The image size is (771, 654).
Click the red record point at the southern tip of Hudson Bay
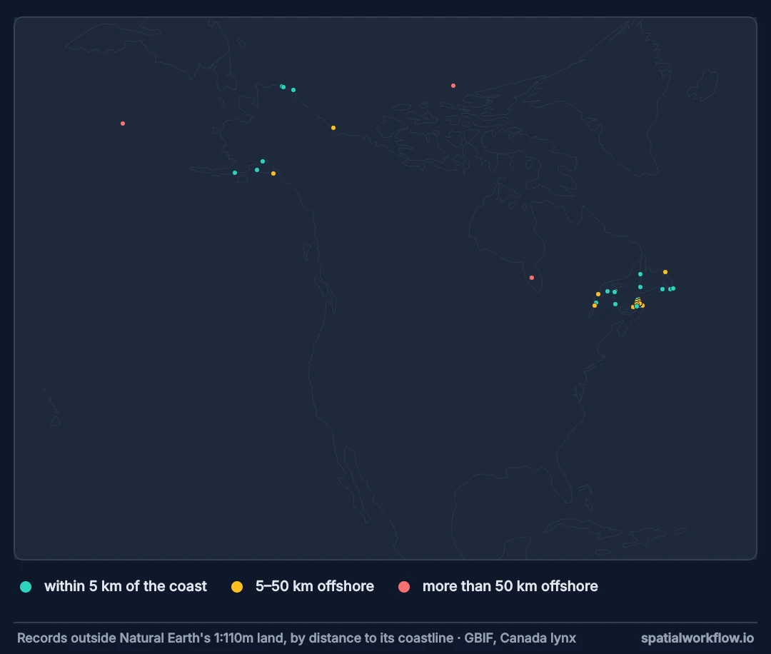tap(532, 278)
